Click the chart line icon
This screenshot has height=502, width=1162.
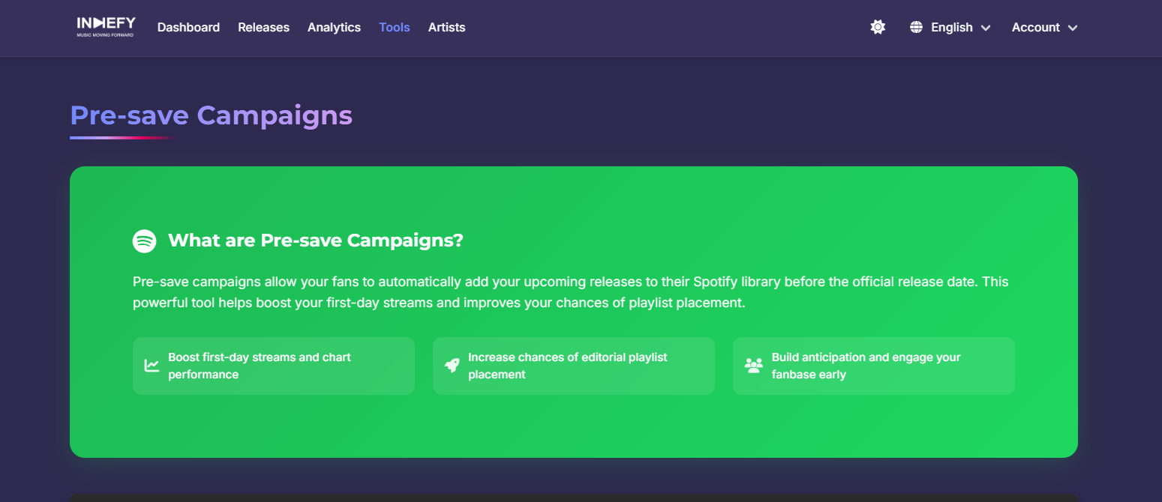coord(152,366)
